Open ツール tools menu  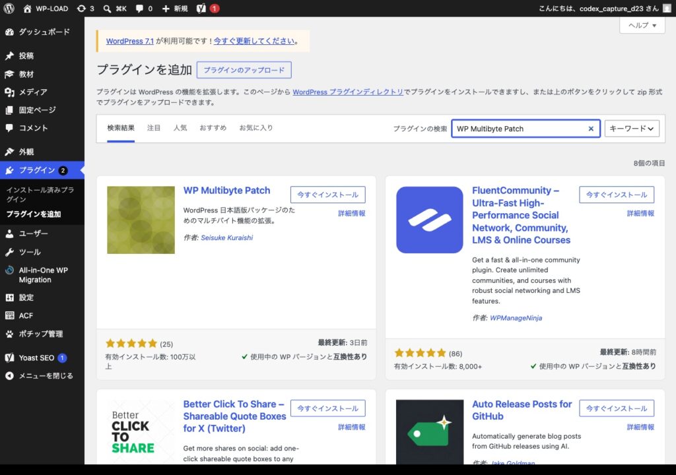tap(42, 252)
